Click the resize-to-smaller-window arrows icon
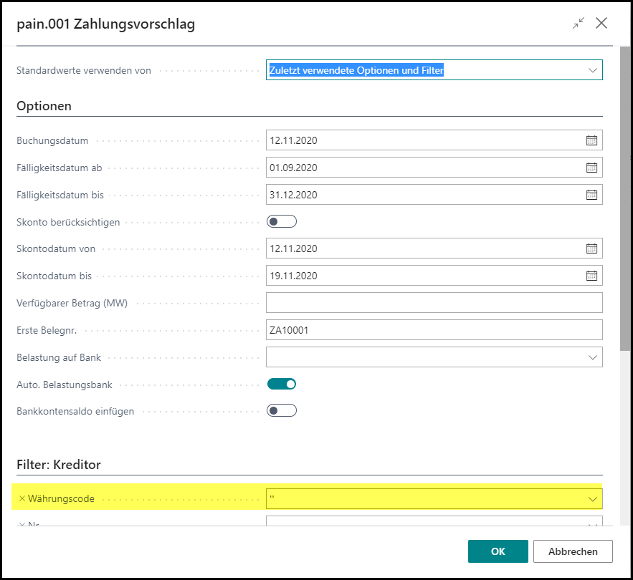Image resolution: width=633 pixels, height=580 pixels. tap(578, 24)
